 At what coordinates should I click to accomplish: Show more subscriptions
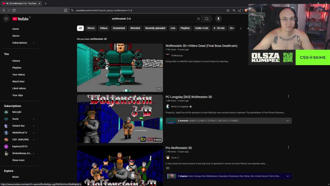pos(18,160)
